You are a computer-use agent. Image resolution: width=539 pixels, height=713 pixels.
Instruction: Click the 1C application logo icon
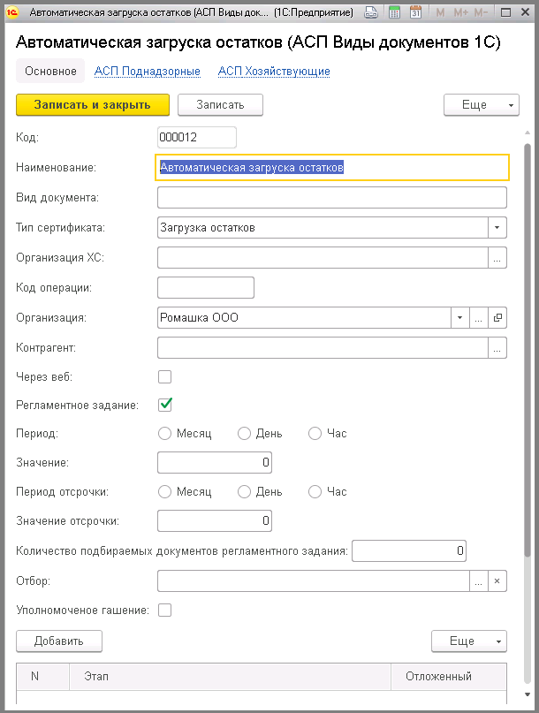[11, 12]
